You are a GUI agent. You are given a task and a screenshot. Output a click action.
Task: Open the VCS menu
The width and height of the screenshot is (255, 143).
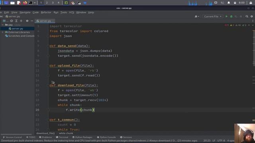coord(71,12)
